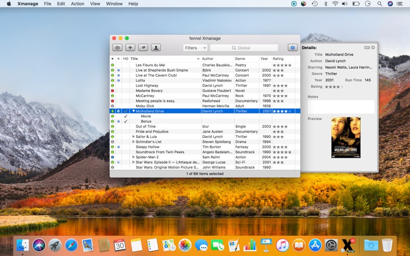Click the eraser toolbar button

143,48
